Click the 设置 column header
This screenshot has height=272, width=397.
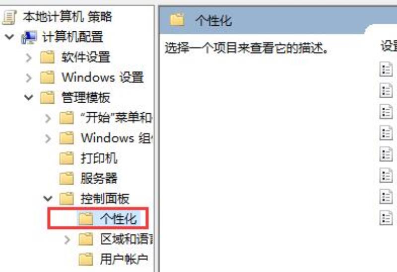click(389, 46)
